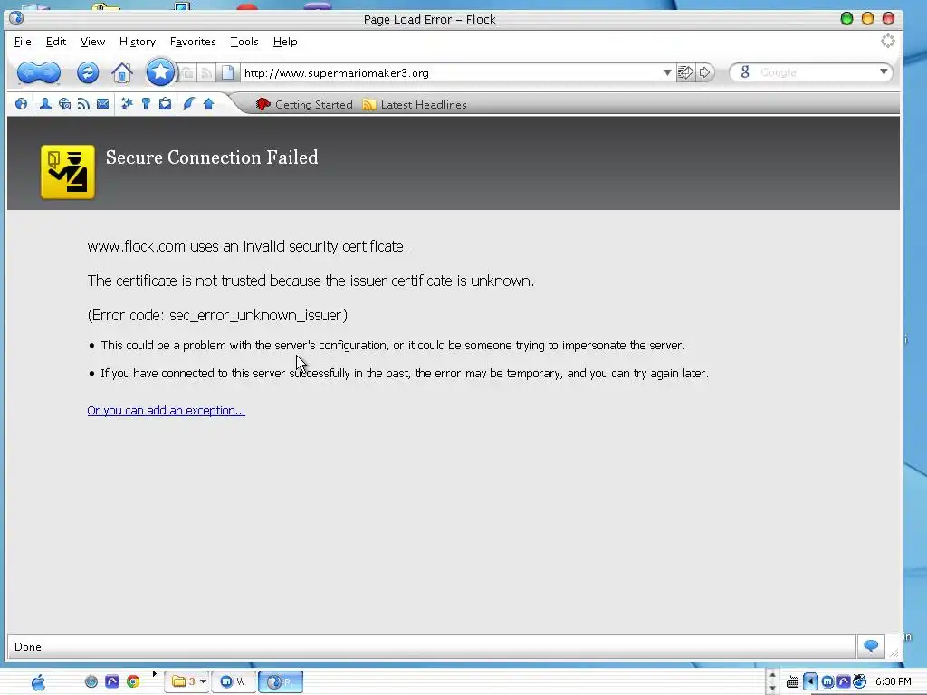Open the Help menu
This screenshot has height=695, width=927.
click(x=285, y=42)
